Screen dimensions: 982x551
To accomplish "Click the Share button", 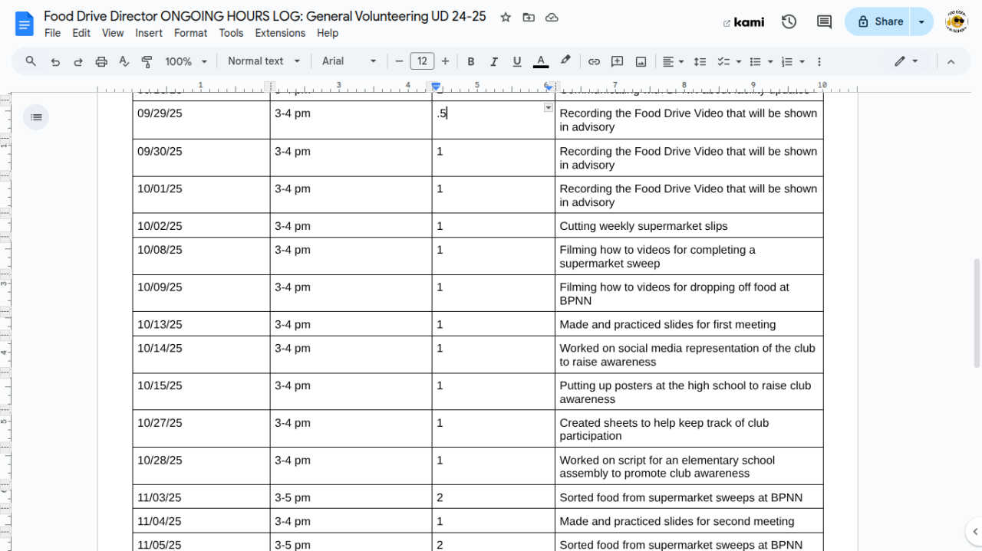I will tap(879, 21).
